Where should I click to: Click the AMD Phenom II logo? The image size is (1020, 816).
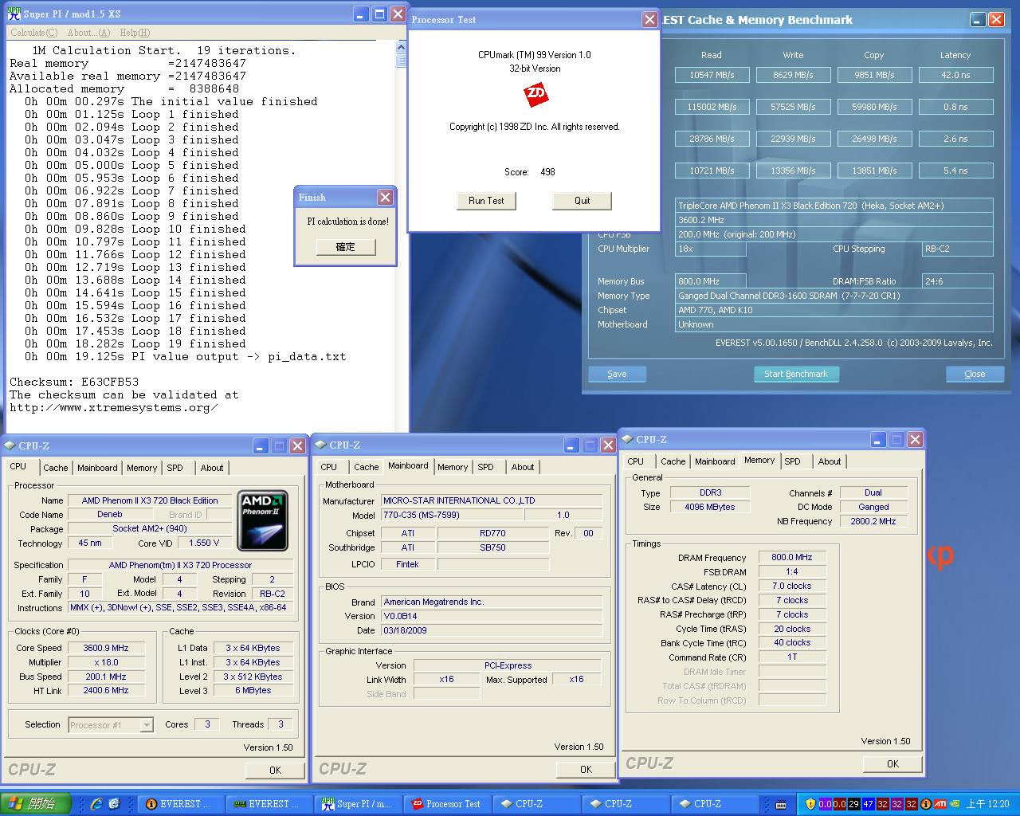coord(263,521)
